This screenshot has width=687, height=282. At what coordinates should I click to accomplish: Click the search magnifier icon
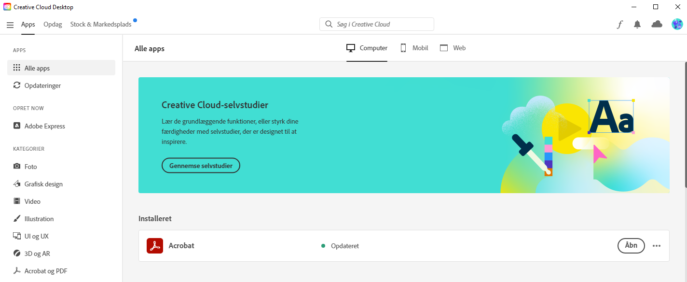point(329,24)
